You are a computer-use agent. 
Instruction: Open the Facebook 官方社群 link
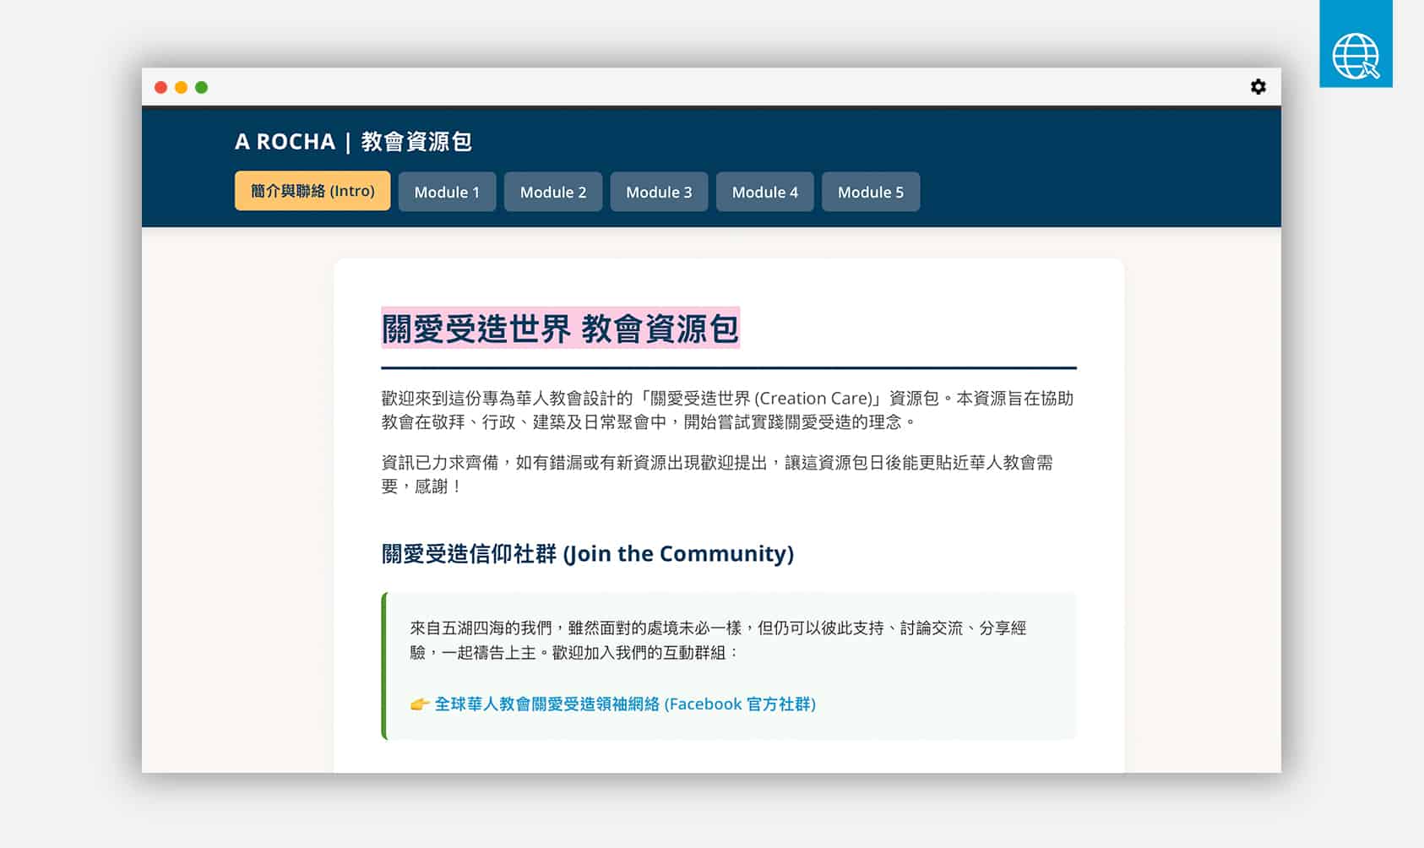click(x=625, y=704)
